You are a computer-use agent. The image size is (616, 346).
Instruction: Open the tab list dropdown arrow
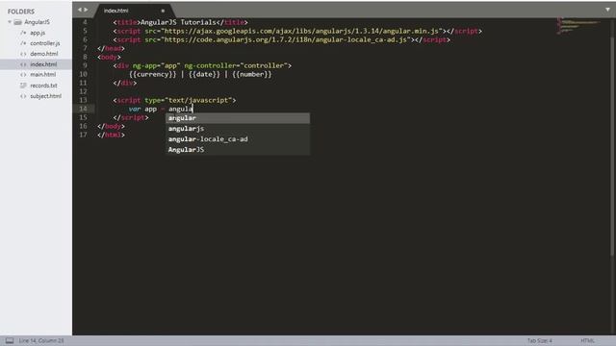click(607, 10)
